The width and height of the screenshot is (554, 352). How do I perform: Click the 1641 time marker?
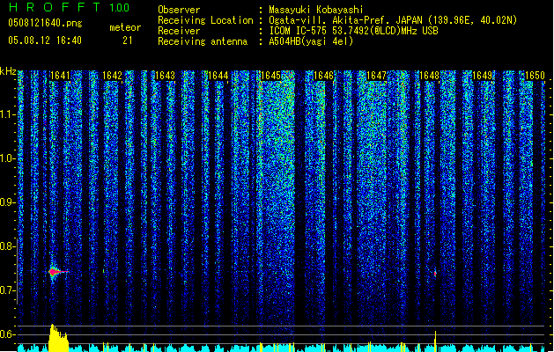(60, 76)
